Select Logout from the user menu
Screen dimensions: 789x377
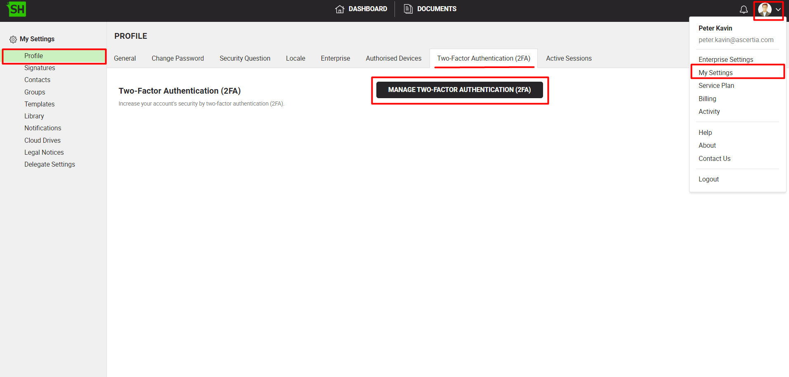coord(709,179)
